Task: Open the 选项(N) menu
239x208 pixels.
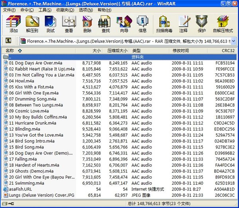Action: point(86,10)
